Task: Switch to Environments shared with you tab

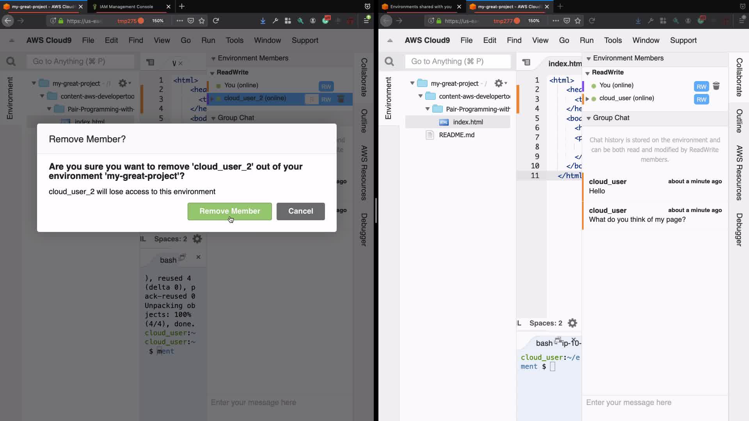Action: coord(421,7)
